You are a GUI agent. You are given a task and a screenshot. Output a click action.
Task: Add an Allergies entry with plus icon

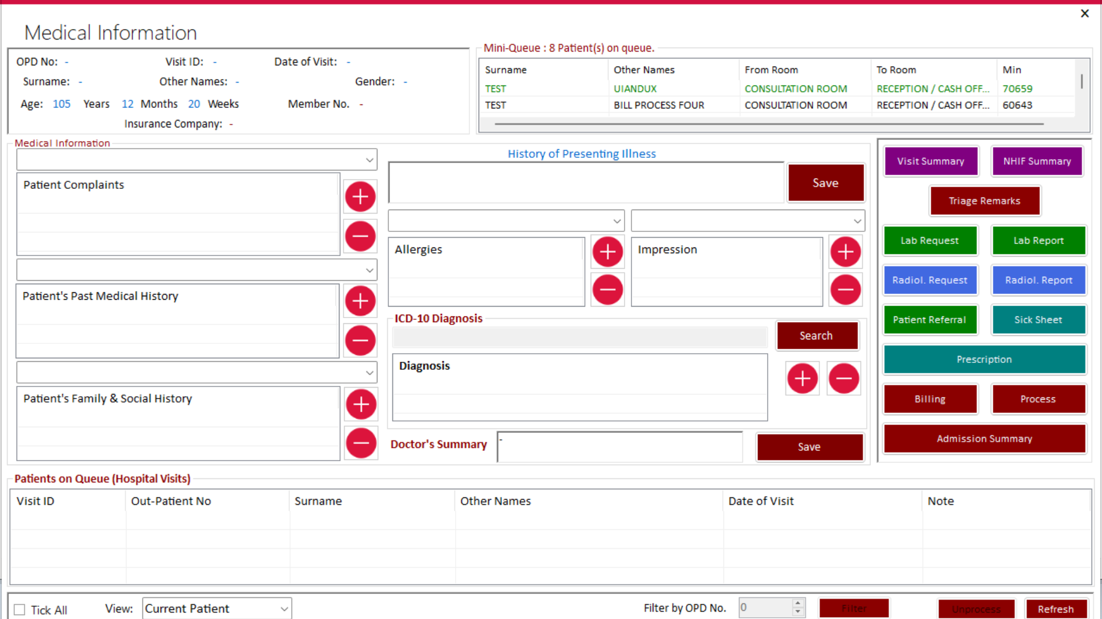tap(607, 252)
